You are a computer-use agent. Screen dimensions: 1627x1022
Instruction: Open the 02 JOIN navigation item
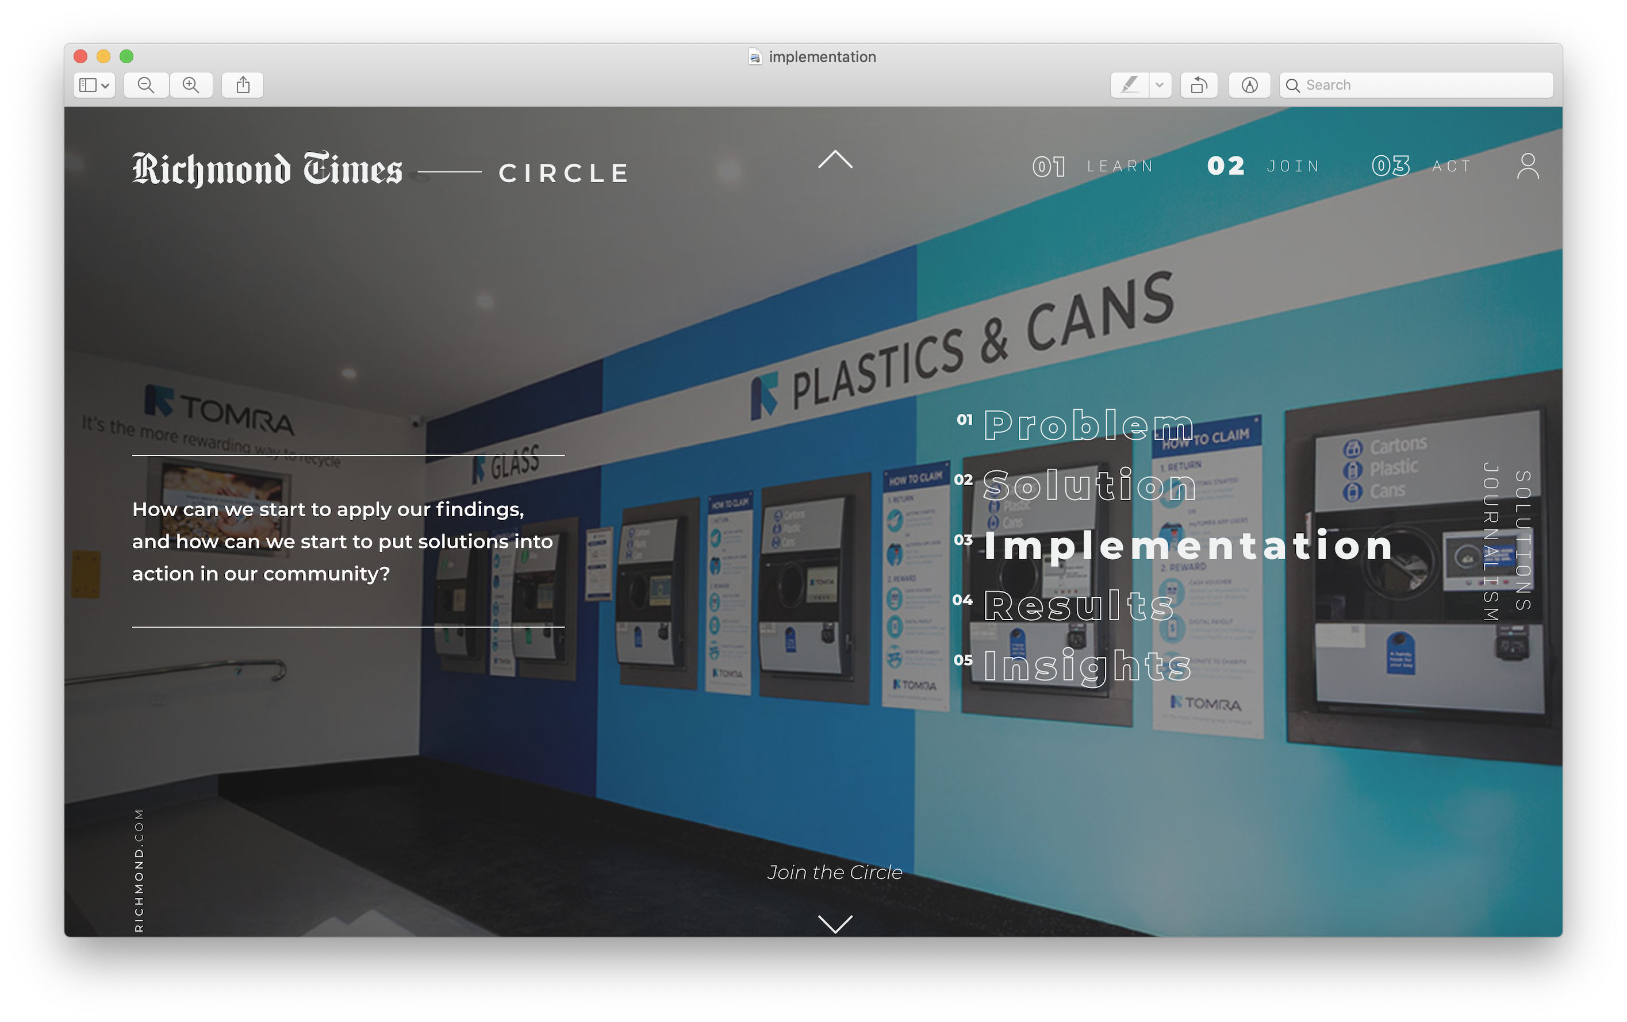[x=1264, y=166]
